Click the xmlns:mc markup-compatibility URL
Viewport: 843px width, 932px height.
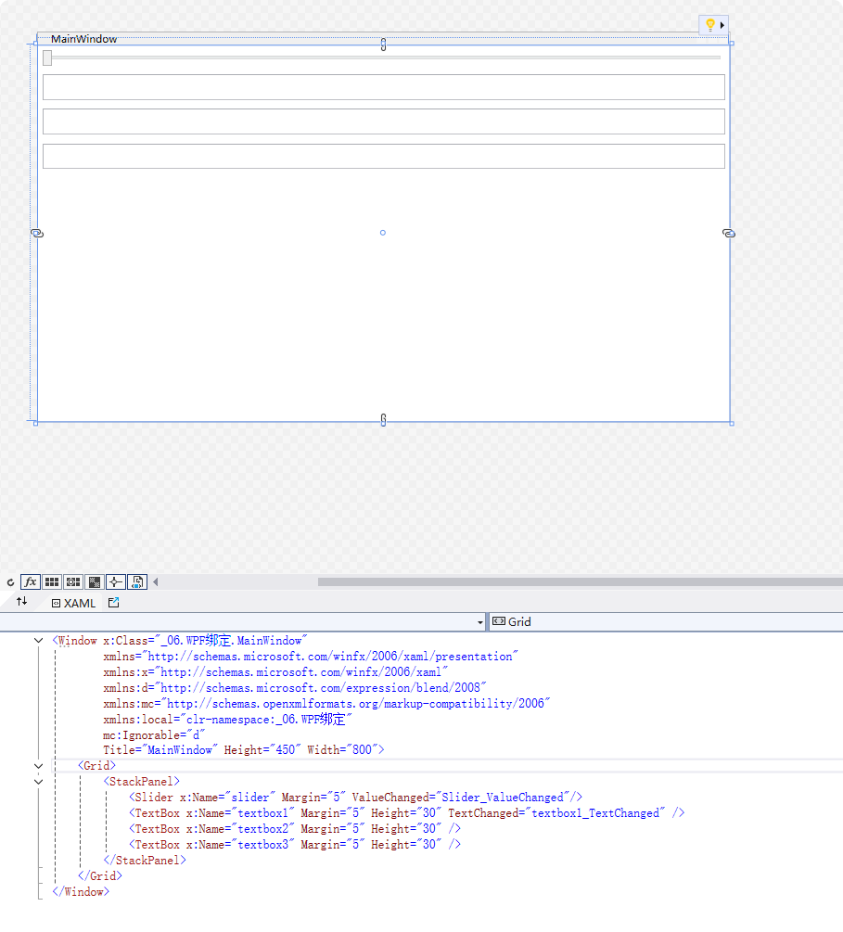click(355, 704)
